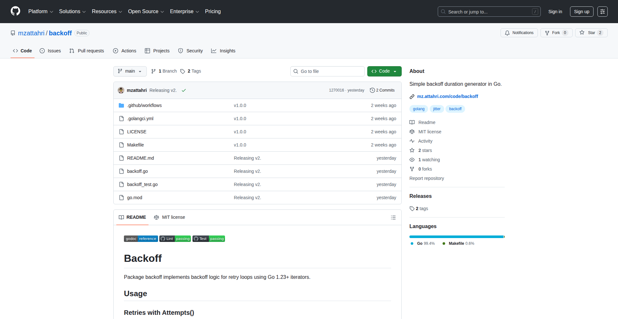The image size is (618, 319).
Task: Select the MIT license tab
Action: click(x=170, y=217)
